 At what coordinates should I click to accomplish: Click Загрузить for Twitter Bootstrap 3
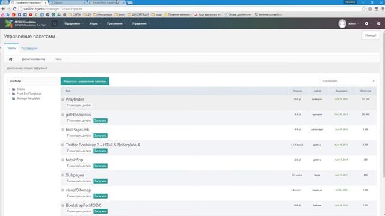[100, 151]
